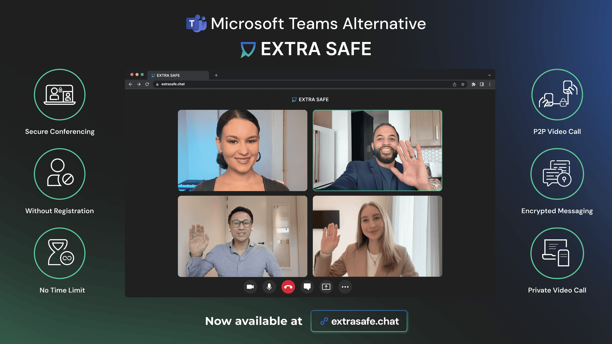Select the woman with earrings video tile
The height and width of the screenshot is (344, 612).
click(243, 150)
